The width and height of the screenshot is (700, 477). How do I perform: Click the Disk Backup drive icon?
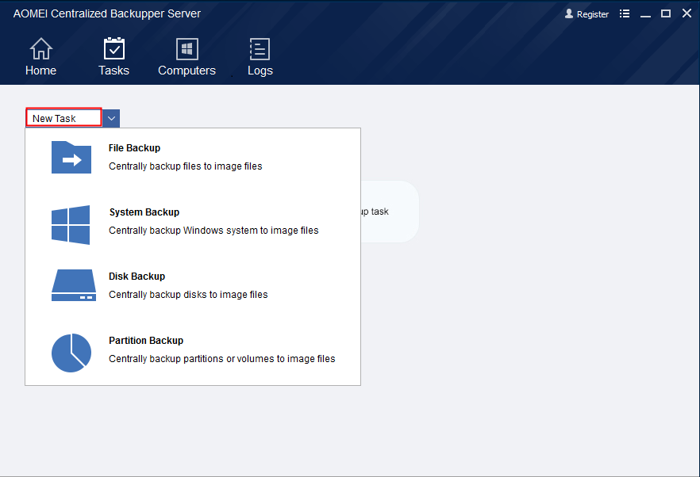tap(74, 285)
